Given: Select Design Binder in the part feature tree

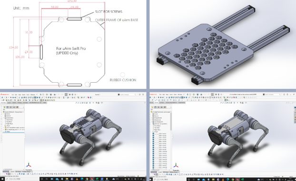Looking at the screenshot, I should pyautogui.click(x=158, y=118).
